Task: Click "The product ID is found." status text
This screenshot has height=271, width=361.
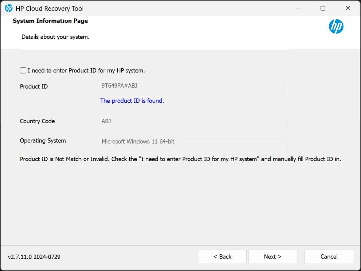Action: 132,101
